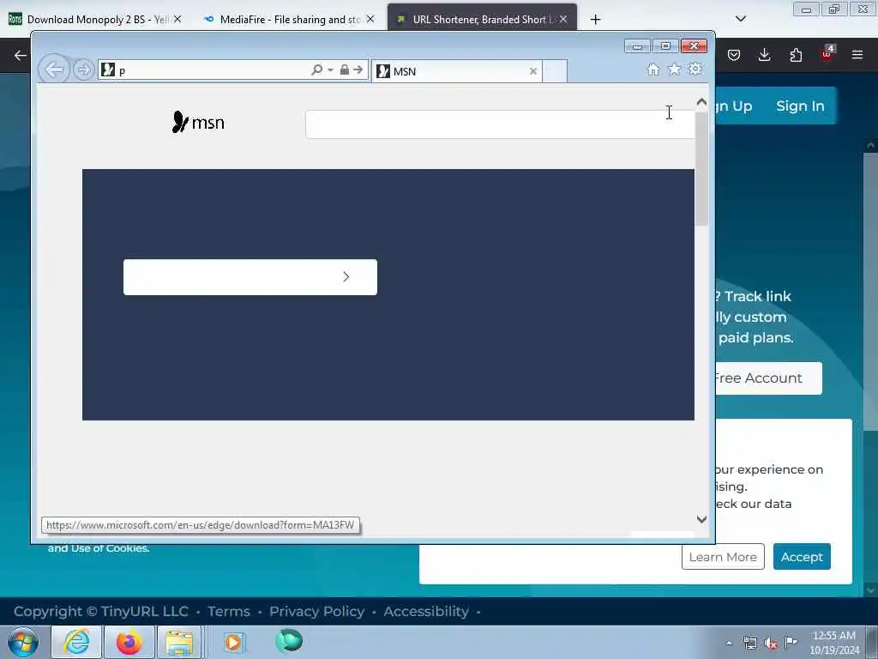This screenshot has height=659, width=878.
Task: Open the Firefox hamburger menu
Action: click(x=857, y=55)
